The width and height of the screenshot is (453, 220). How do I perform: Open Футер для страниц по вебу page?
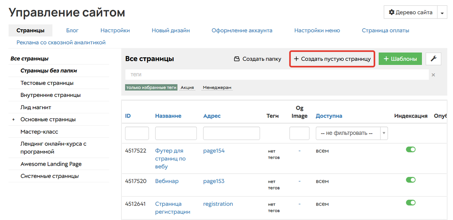point(170,159)
